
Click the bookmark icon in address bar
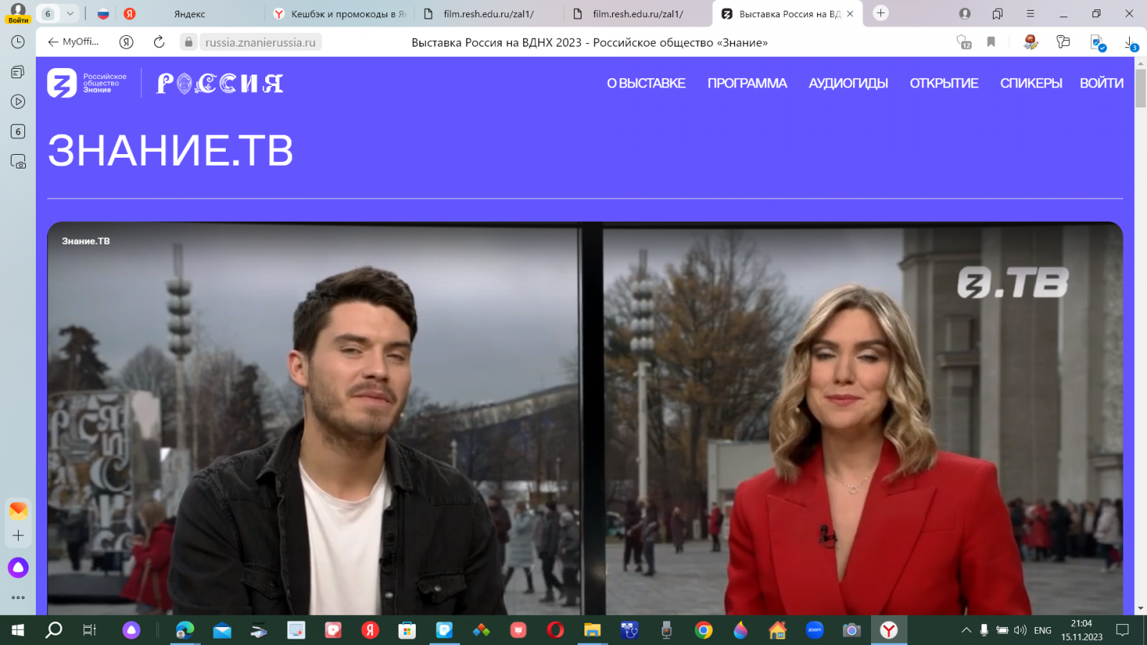click(x=991, y=42)
